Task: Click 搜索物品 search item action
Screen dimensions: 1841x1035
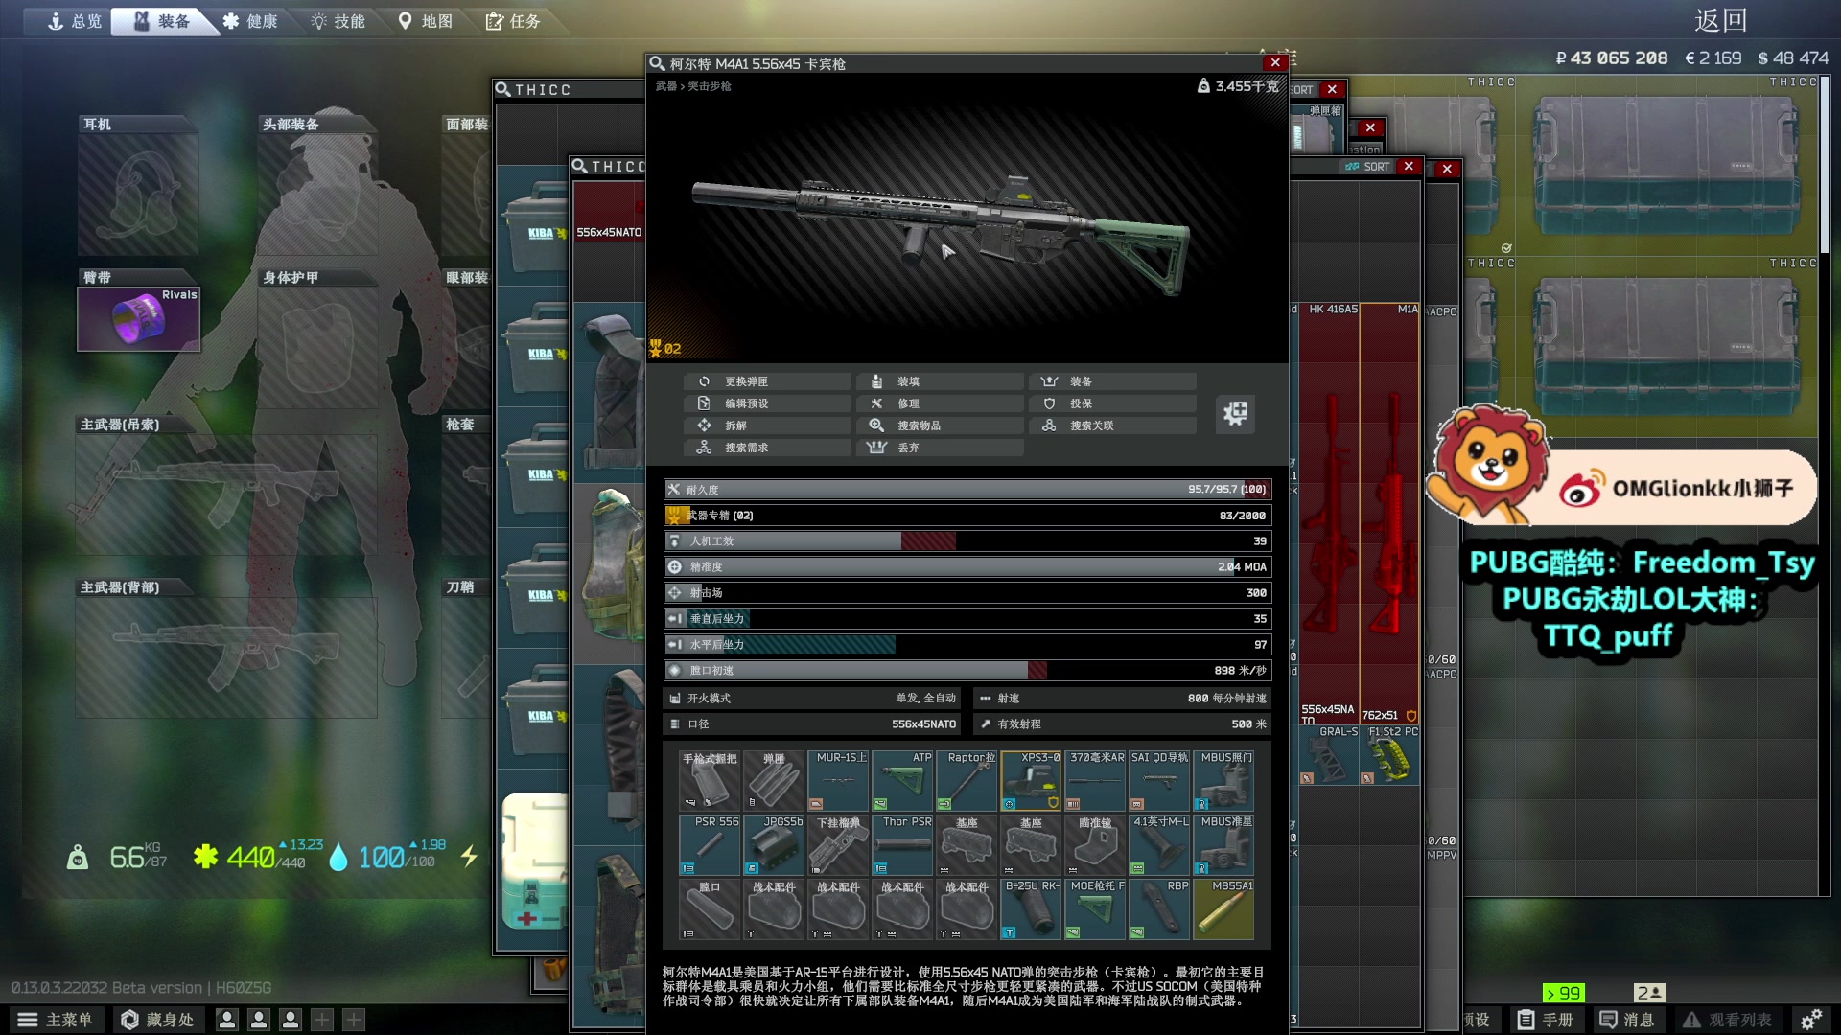Action: point(940,425)
